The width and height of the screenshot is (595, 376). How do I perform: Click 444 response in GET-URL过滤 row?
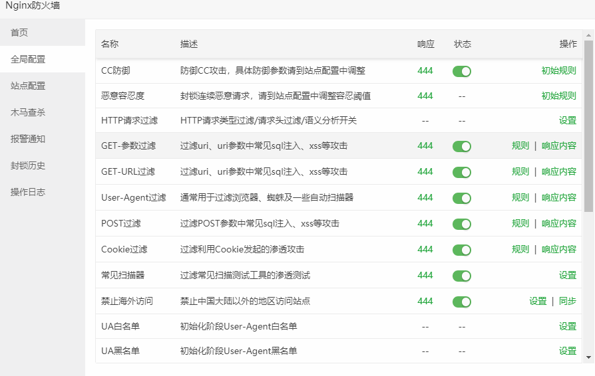(425, 171)
